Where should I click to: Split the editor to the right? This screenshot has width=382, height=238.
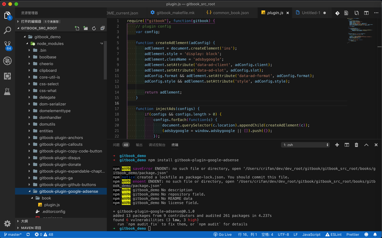click(x=366, y=13)
